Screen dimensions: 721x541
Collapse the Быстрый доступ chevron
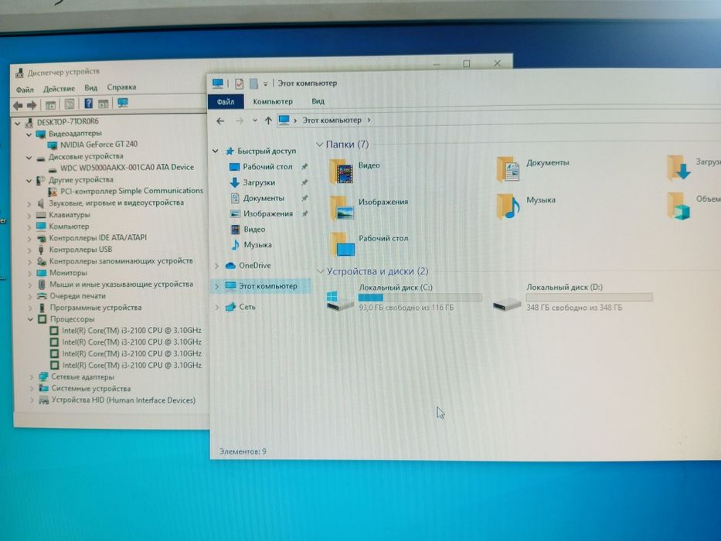pyautogui.click(x=215, y=151)
